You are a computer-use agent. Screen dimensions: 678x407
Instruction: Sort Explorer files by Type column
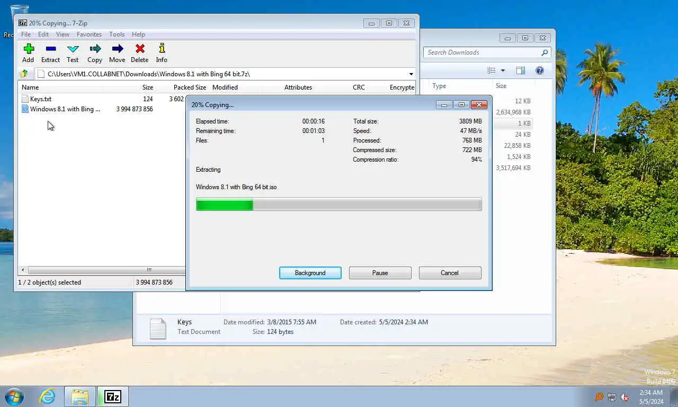pyautogui.click(x=439, y=86)
